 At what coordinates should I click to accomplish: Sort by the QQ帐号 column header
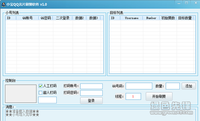28,18
